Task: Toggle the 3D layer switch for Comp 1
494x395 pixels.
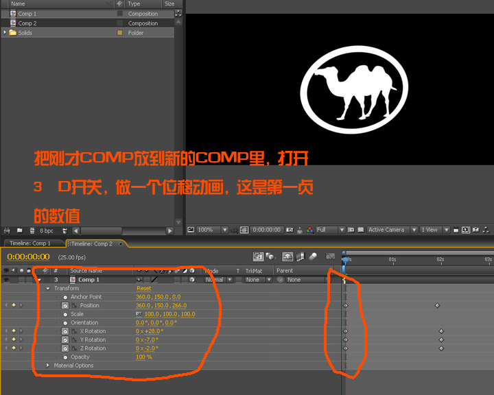Action: pyautogui.click(x=192, y=279)
